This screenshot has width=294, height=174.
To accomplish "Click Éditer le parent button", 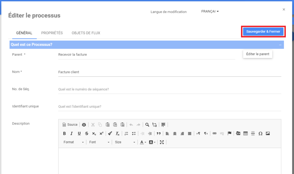I will pos(258,54).
